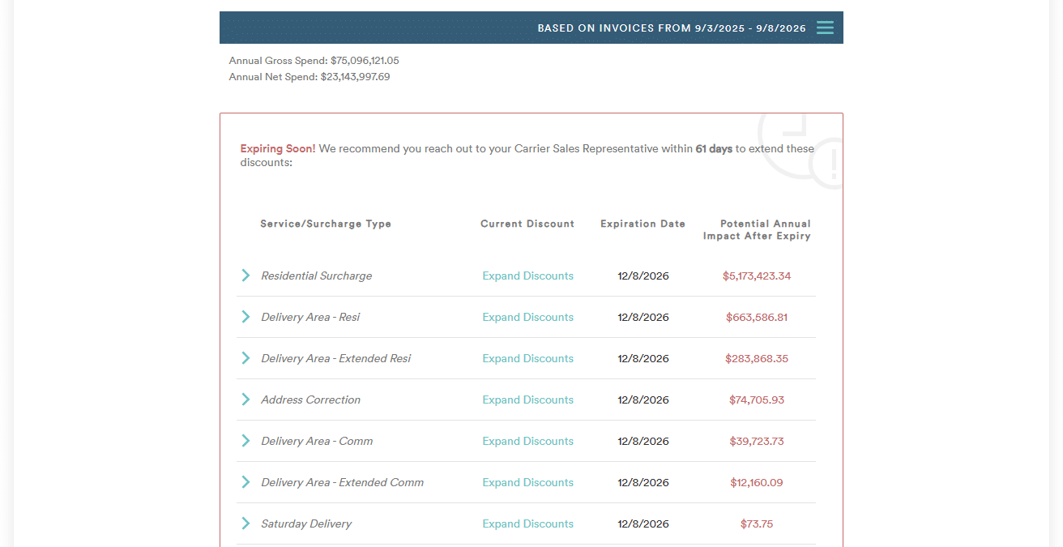Viewport: 1063px width, 547px height.
Task: Click the Annual Net Spend line
Action: coord(310,77)
